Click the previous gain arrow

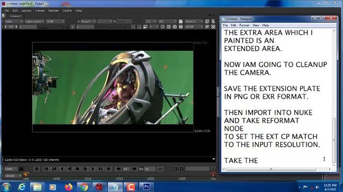coord(5,27)
